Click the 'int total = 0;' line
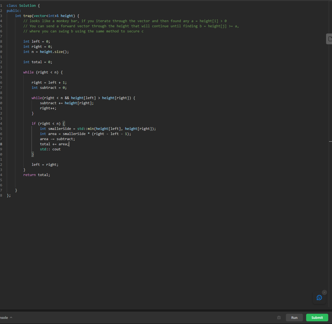Screen dimensions: 332x324 coord(38,62)
